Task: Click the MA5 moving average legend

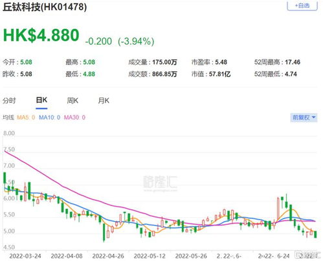Action: (26, 118)
